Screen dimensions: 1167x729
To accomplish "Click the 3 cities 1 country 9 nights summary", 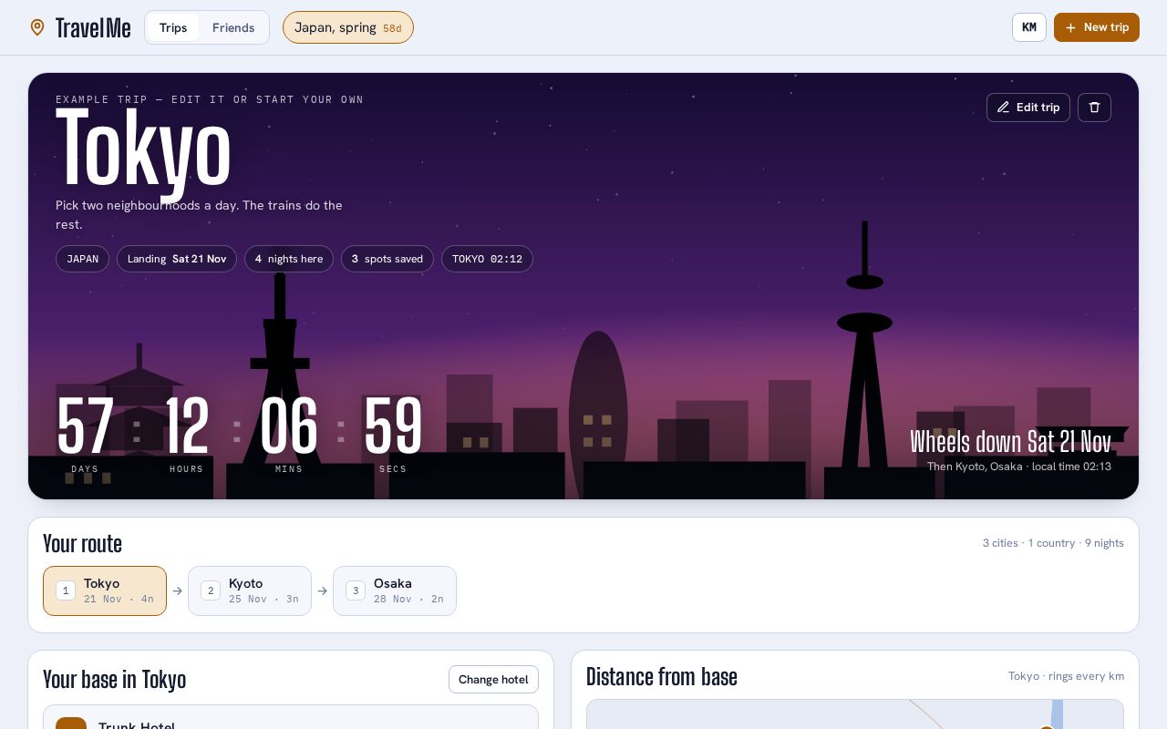I will [x=1053, y=543].
